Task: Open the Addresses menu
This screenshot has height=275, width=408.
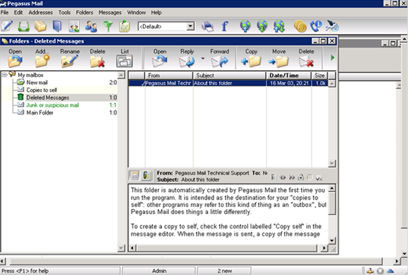Action: click(41, 12)
